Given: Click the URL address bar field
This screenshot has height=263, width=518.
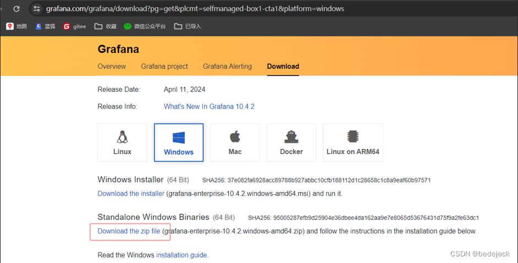Looking at the screenshot, I should pos(220,9).
